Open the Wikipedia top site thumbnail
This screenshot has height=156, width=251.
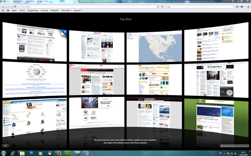click(x=35, y=80)
